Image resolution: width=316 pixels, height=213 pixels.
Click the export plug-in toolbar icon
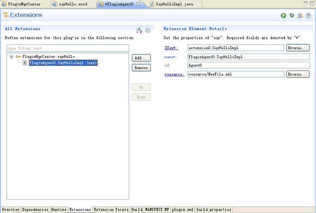point(300,16)
